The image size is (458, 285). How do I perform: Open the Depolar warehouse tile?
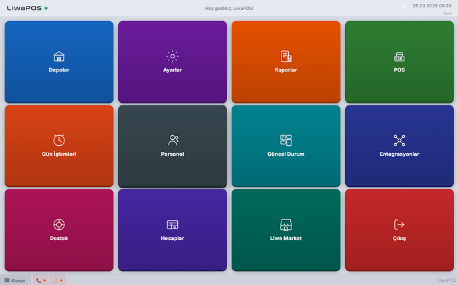tap(58, 62)
